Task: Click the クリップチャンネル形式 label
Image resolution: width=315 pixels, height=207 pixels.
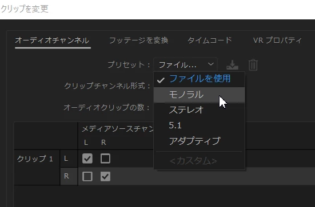Action: point(107,86)
